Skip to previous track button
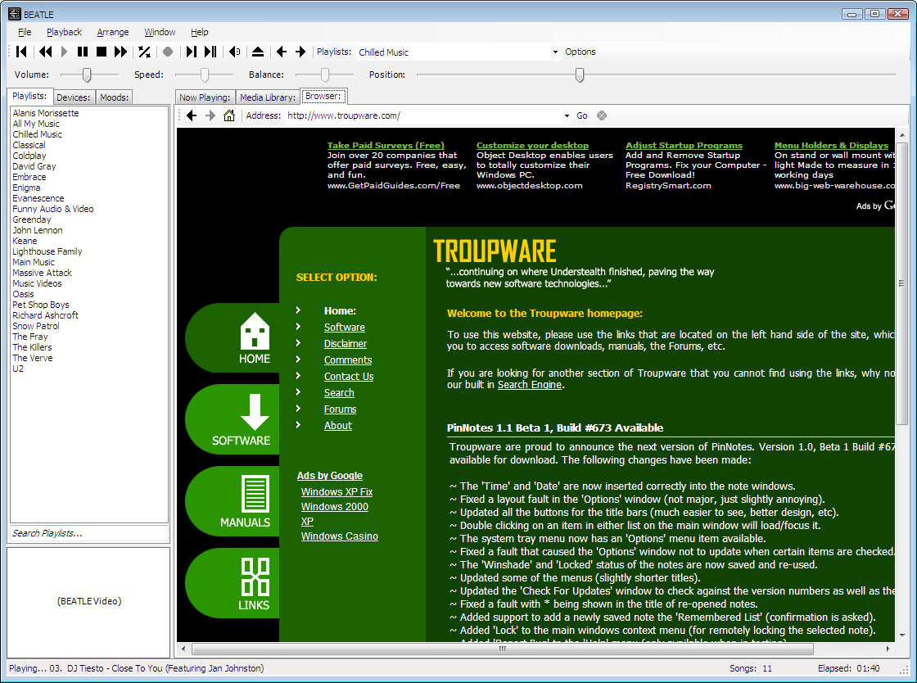Image resolution: width=917 pixels, height=683 pixels. (x=21, y=52)
